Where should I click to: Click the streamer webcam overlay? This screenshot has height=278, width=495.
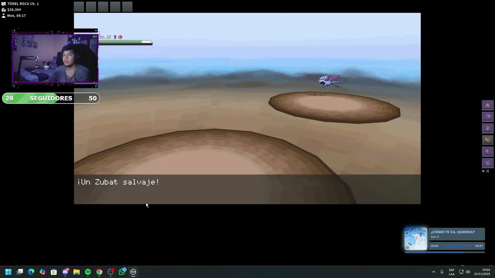[x=55, y=58]
